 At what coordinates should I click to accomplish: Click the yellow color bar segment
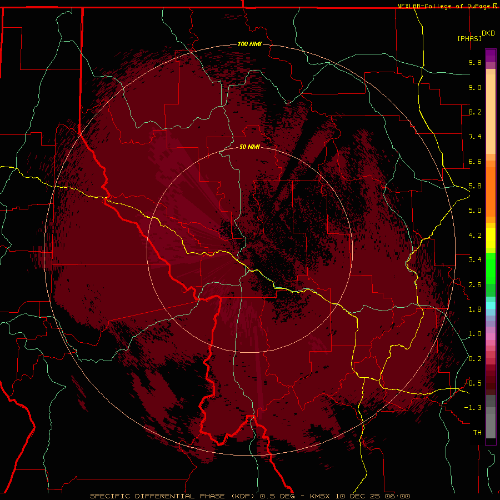tap(491, 238)
